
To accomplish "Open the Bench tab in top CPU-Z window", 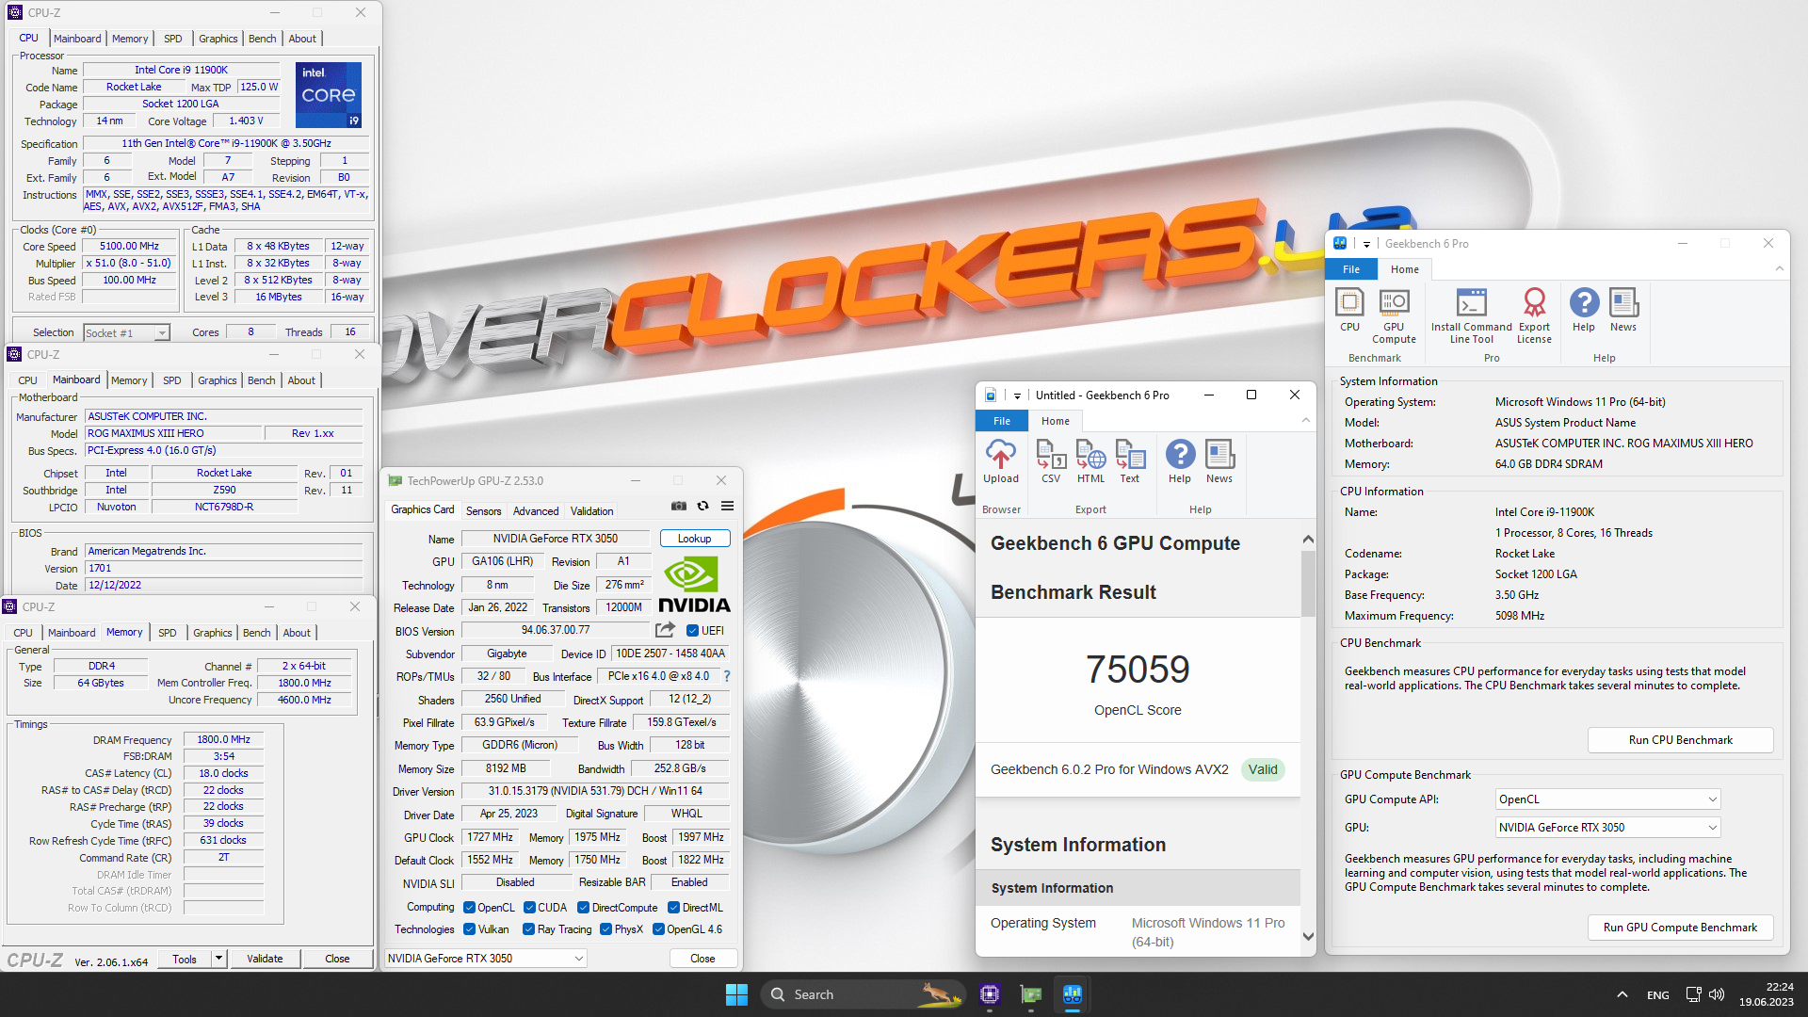I will (x=262, y=39).
